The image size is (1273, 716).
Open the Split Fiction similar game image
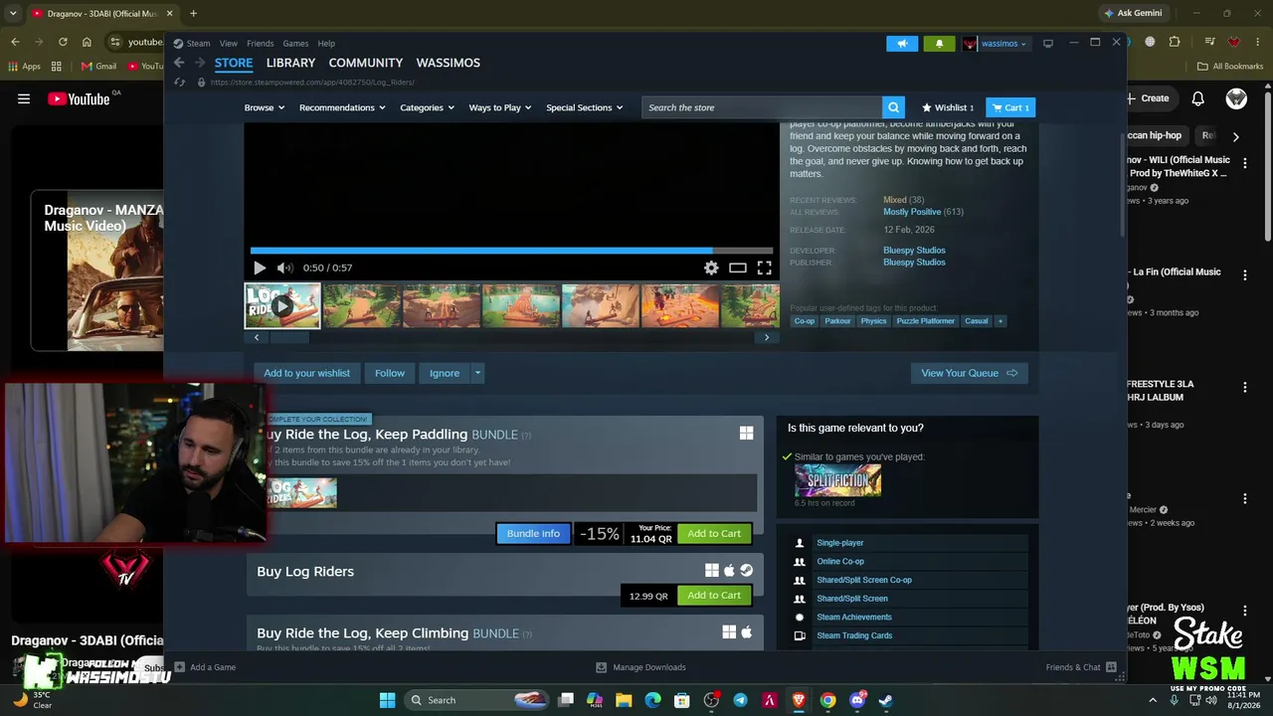point(837,480)
